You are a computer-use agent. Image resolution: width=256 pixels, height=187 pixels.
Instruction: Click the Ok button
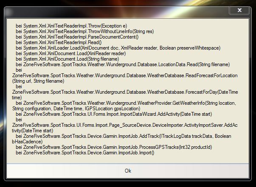coord(128,171)
